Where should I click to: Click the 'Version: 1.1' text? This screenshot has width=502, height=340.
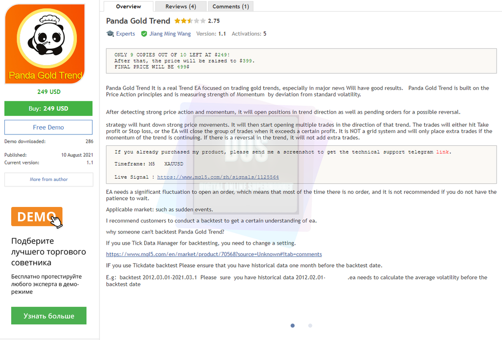(211, 34)
